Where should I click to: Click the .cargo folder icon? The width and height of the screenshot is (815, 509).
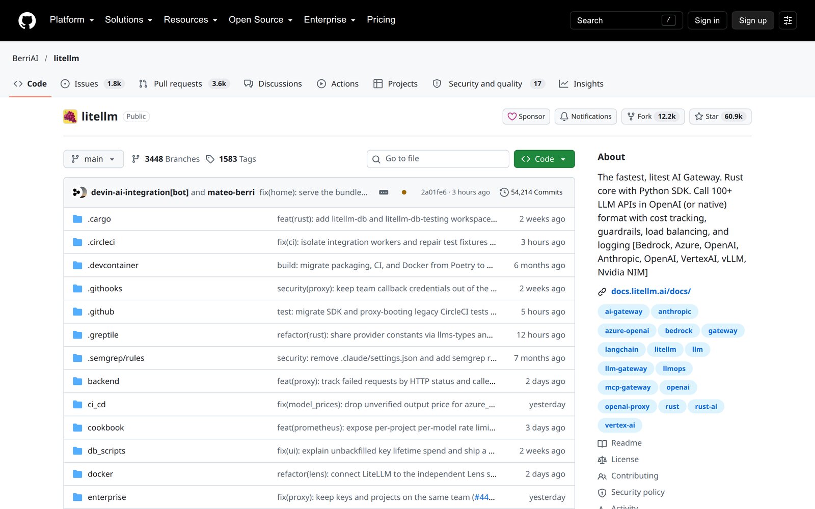[x=77, y=219]
